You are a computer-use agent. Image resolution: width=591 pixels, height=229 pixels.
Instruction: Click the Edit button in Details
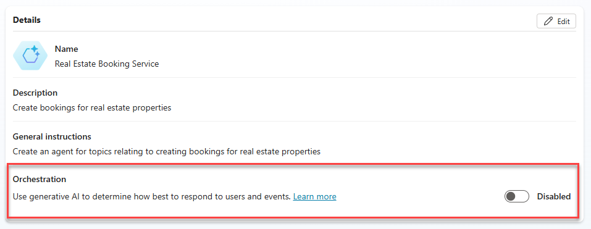556,21
